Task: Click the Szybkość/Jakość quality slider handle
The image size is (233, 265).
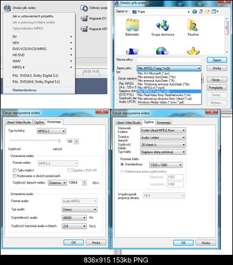Action: click(60, 140)
